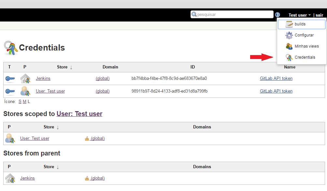Click the large Credentials page heading icon

(11, 48)
